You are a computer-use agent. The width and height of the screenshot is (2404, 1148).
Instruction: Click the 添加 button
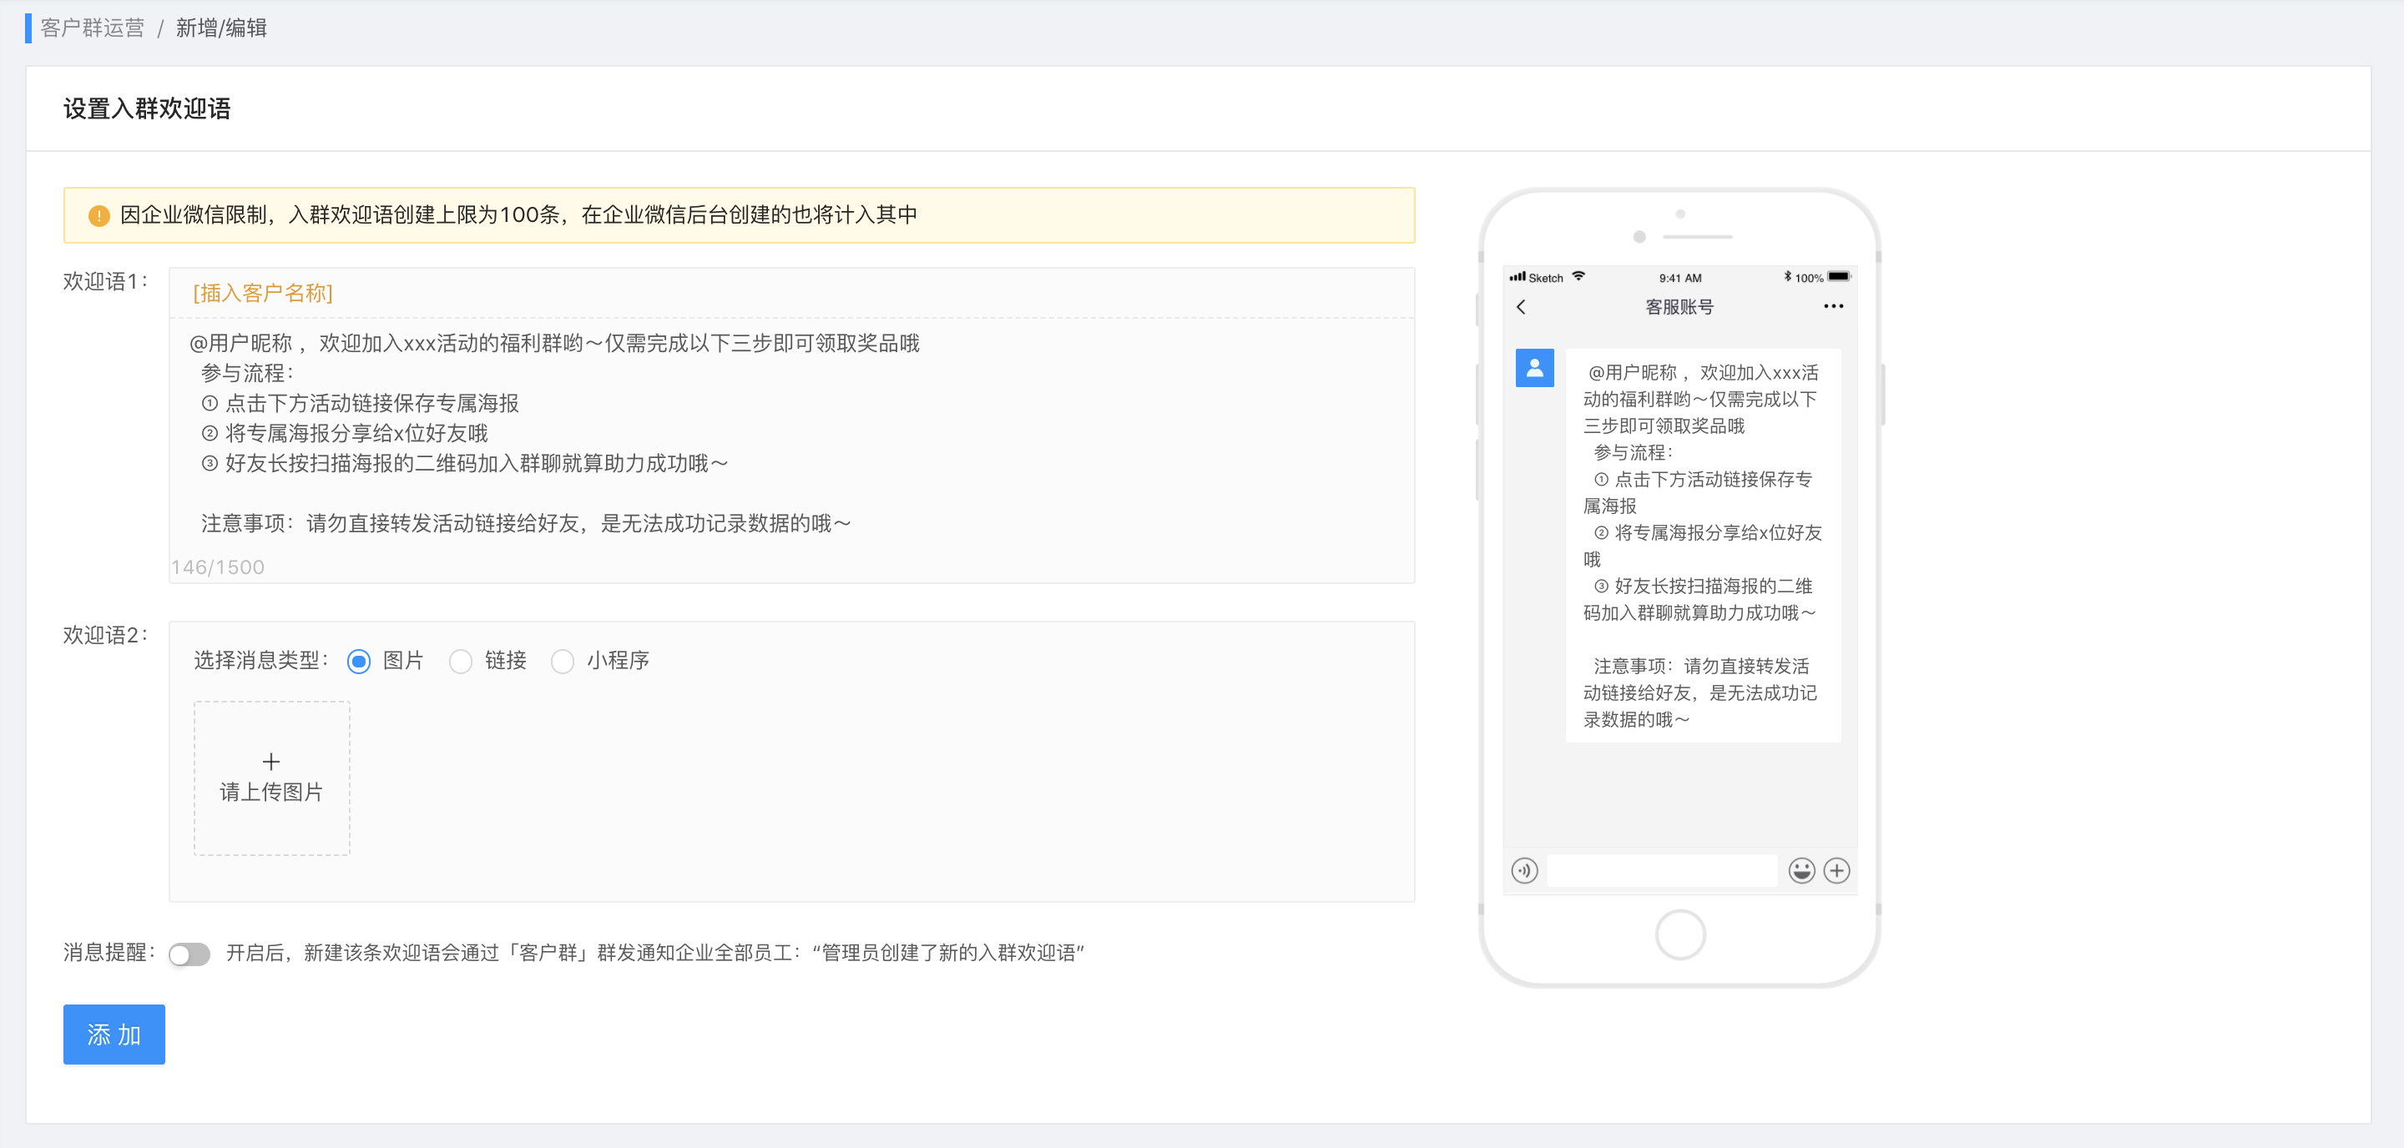click(x=114, y=1034)
